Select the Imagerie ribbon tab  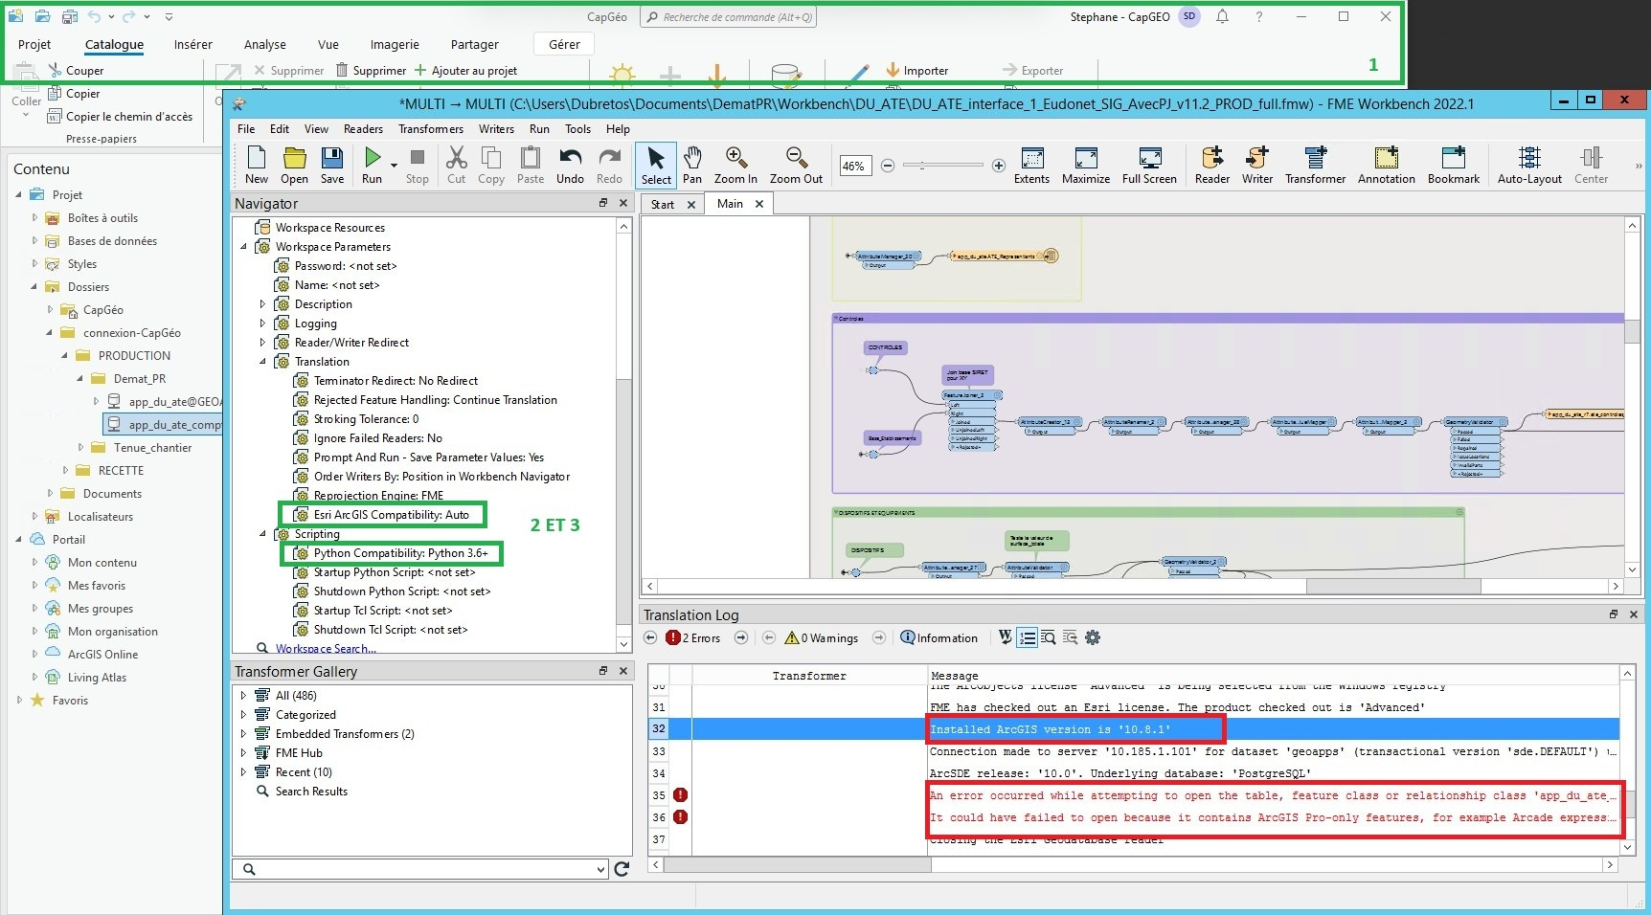pyautogui.click(x=395, y=44)
